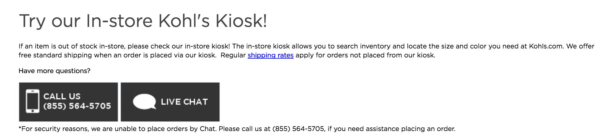
Task: Click the 'Have more questions?' text
Action: [54, 71]
